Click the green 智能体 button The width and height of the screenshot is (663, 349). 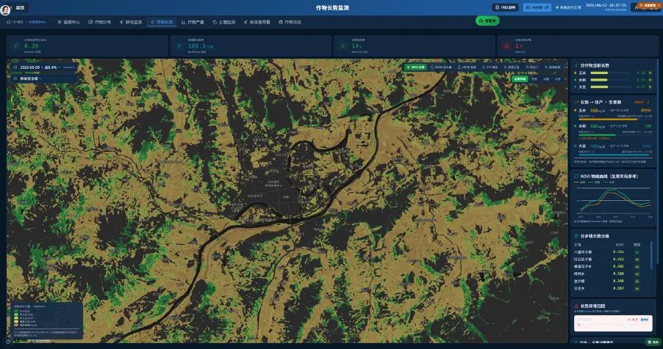pos(487,21)
